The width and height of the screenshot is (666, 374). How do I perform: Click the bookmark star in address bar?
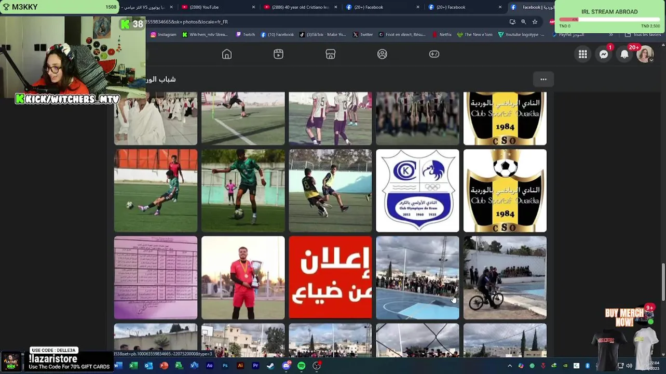[535, 22]
